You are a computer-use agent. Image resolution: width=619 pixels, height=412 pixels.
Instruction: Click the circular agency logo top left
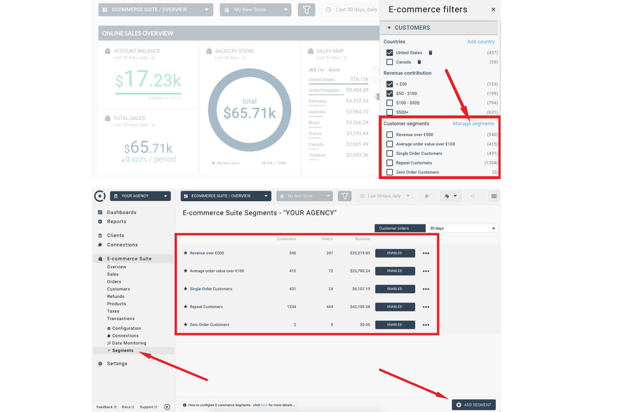pos(100,196)
